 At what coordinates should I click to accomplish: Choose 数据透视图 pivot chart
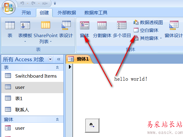[148, 22]
